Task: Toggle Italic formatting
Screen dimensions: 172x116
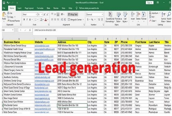Action: 27,19
